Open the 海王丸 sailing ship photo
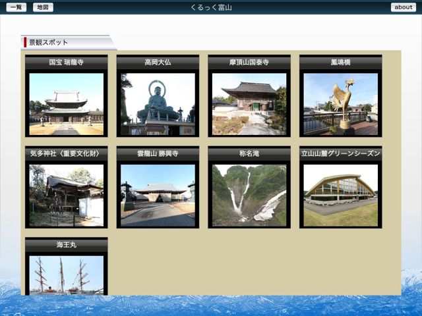Screen dimensions: 422x316 [x=67, y=275]
